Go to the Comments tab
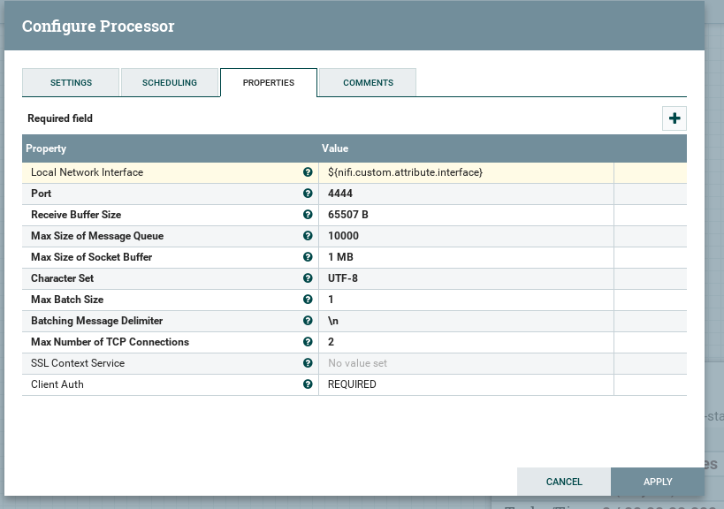Screen dimensions: 724x509 [368, 82]
